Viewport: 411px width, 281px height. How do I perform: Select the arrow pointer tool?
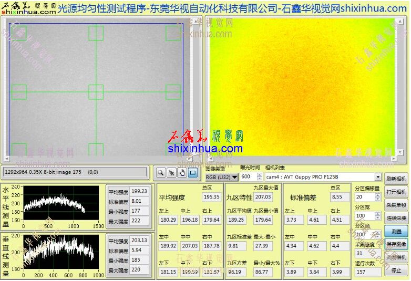click(172, 172)
